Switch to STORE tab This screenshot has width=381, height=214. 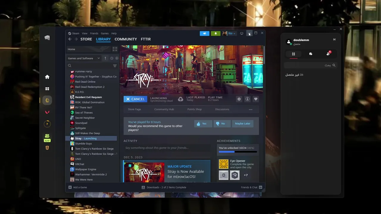(86, 39)
